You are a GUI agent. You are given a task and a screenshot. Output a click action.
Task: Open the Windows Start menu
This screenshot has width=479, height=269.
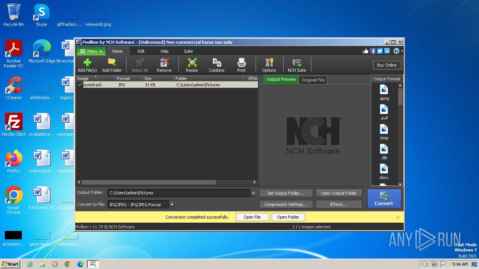click(10, 264)
